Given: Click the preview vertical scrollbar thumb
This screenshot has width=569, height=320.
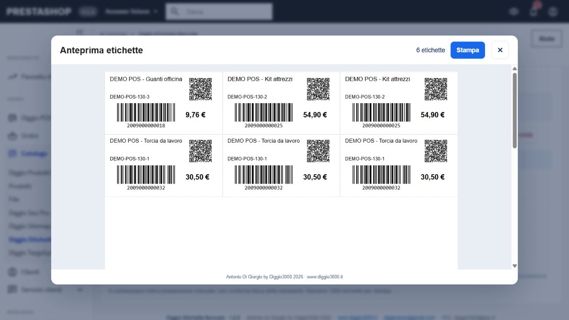Looking at the screenshot, I should (x=515, y=110).
